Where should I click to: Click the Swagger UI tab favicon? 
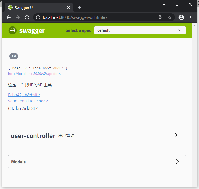10,7
